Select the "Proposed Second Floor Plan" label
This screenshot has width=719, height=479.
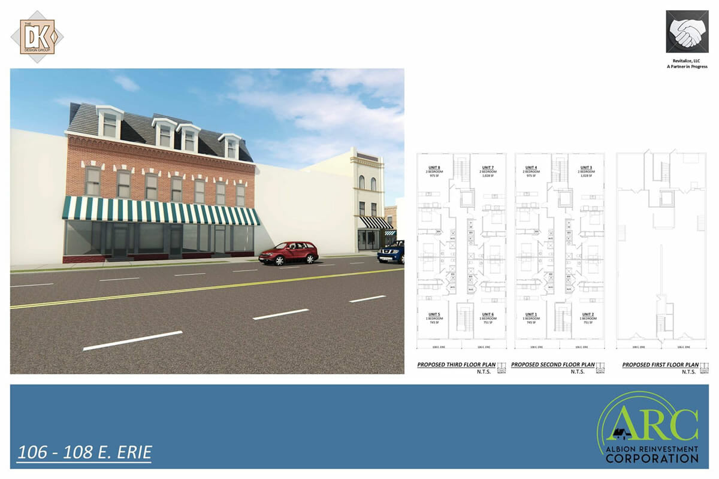tap(552, 365)
